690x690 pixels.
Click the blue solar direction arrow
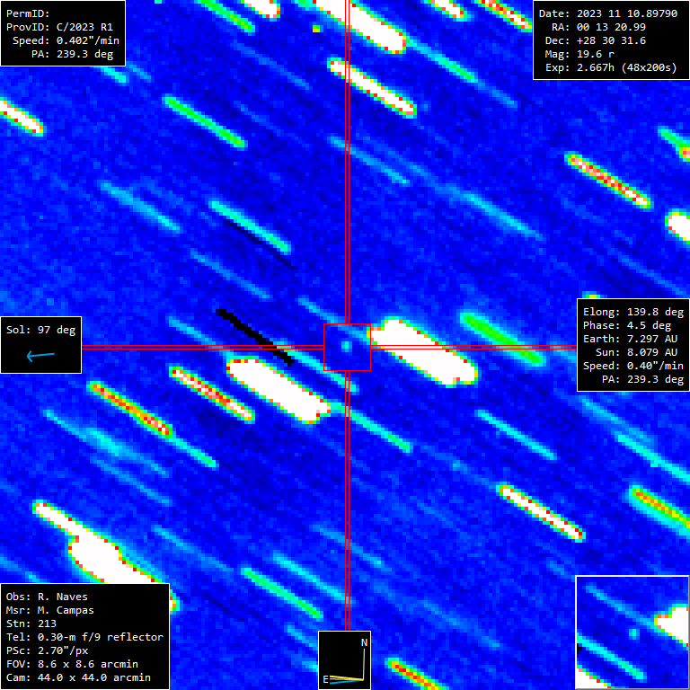(x=40, y=355)
